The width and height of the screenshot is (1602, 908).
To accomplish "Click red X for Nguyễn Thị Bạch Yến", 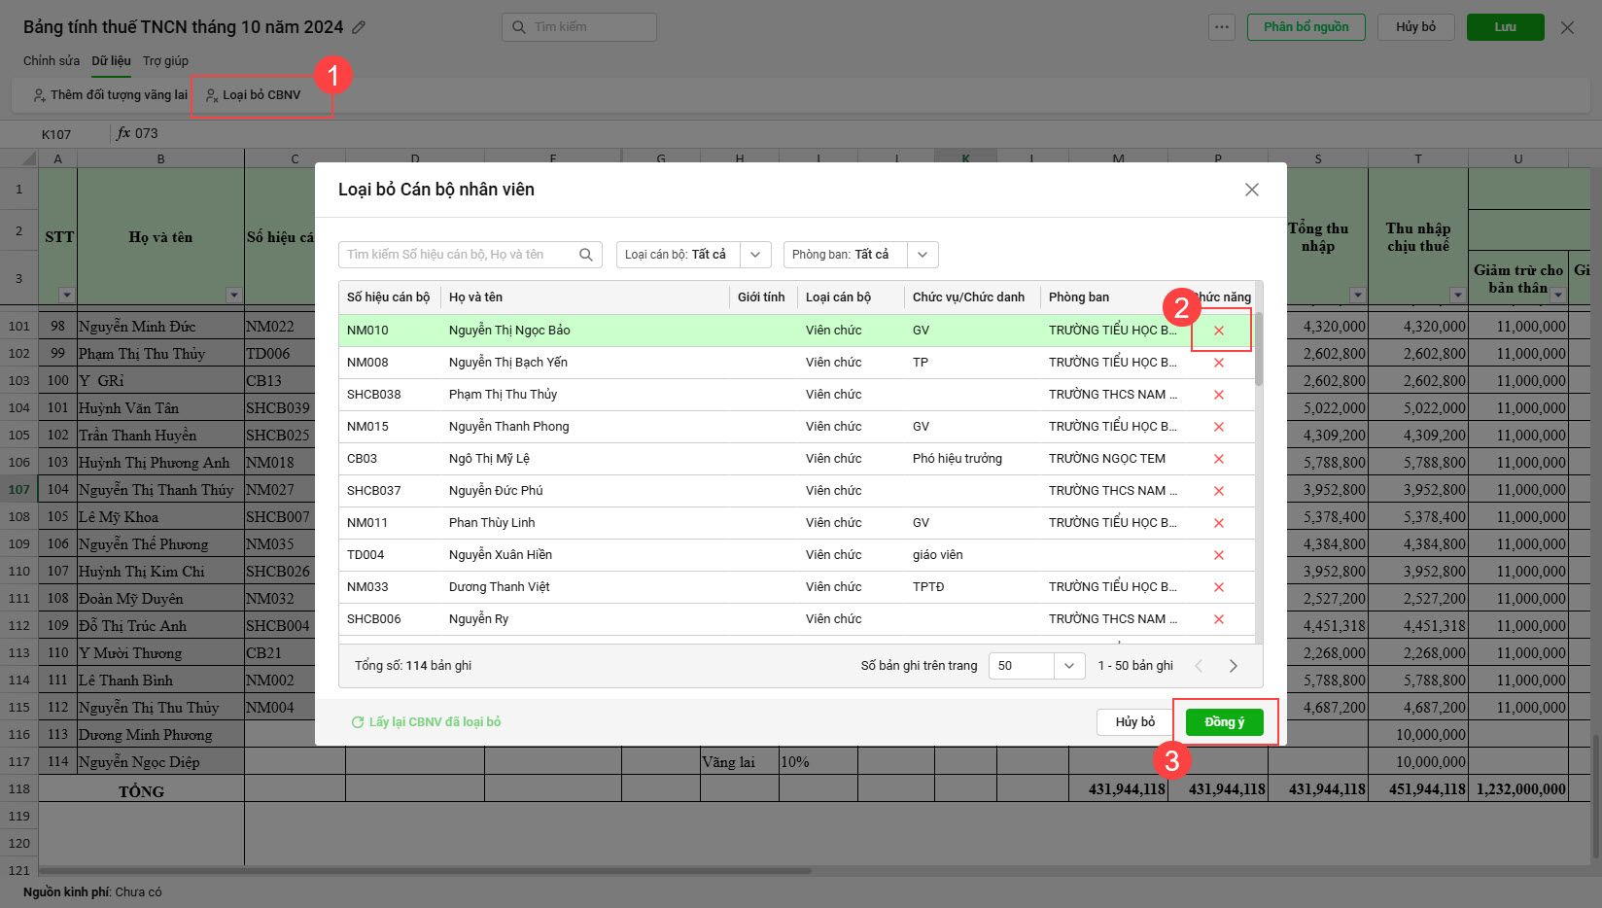I will 1218,363.
